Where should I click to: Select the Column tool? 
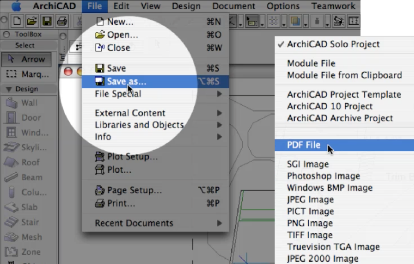pyautogui.click(x=26, y=192)
